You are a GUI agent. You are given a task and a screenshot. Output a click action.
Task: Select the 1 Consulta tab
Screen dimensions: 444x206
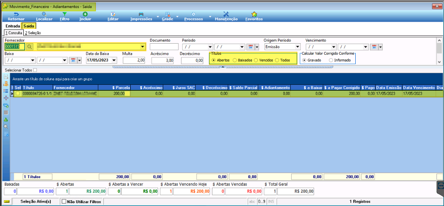[x=13, y=33]
